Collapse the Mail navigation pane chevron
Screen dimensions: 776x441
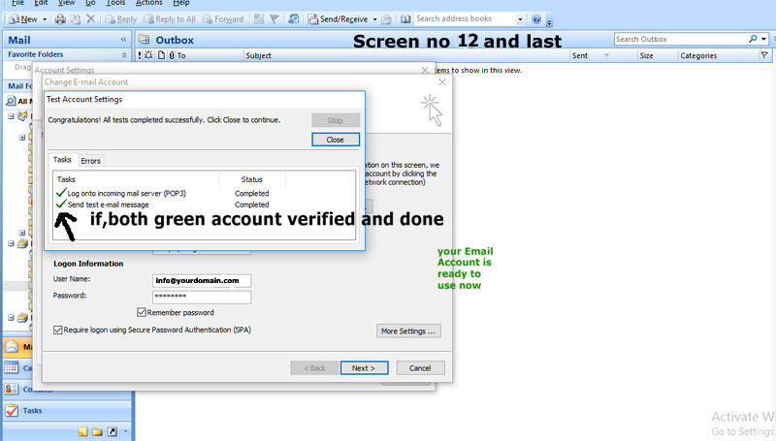[x=123, y=40]
